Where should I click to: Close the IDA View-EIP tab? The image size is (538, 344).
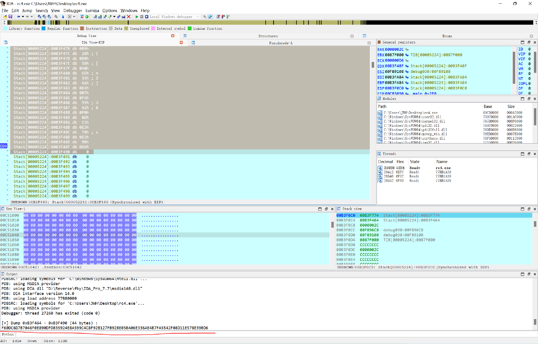[x=181, y=43]
